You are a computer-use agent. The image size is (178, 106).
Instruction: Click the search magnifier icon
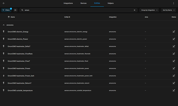coord(22,10)
